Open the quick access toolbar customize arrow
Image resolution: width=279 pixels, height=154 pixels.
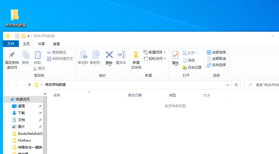[28, 36]
